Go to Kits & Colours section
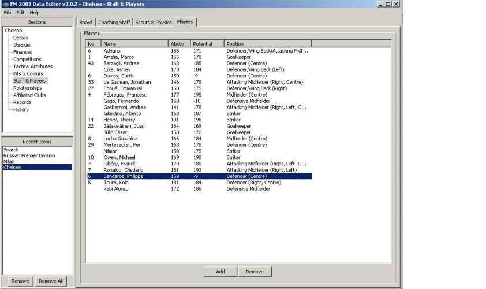 pos(28,73)
